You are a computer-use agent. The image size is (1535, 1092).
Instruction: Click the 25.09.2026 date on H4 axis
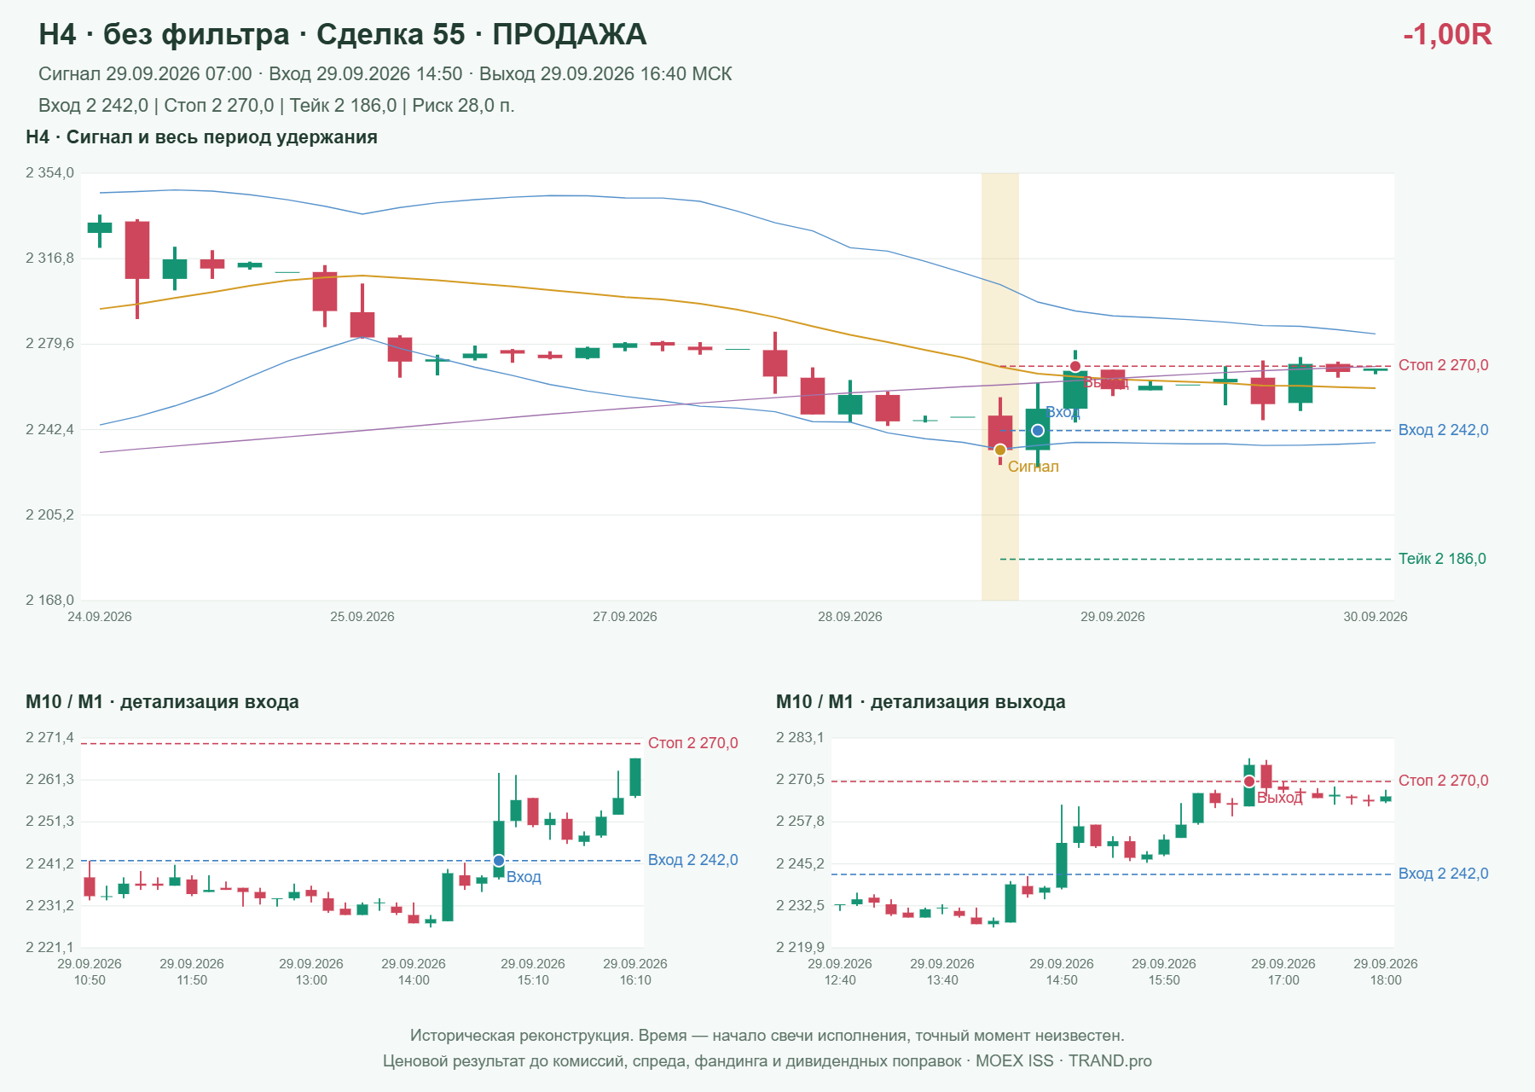[362, 617]
